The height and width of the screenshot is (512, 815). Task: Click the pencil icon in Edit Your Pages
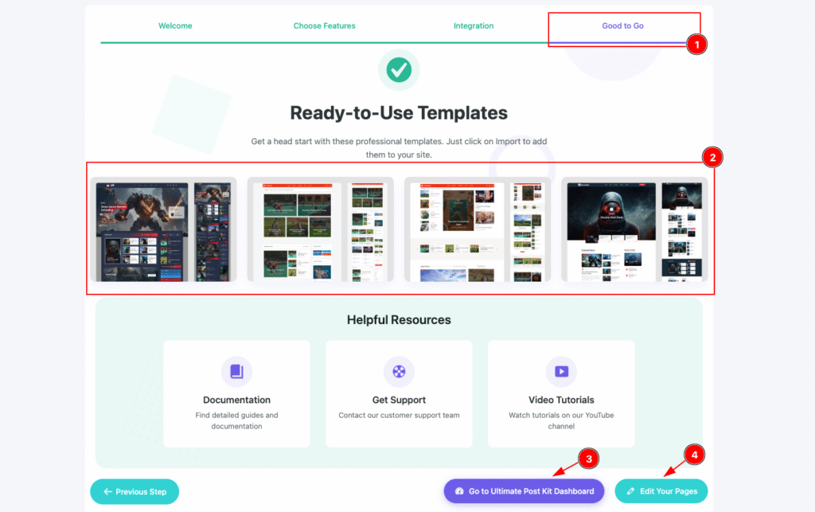click(x=631, y=491)
